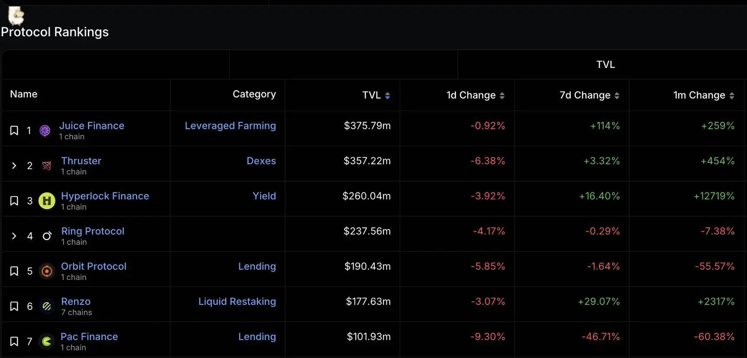This screenshot has width=747, height=358.
Task: Expand Ring Protocol sub-protocols
Action: [x=14, y=236]
